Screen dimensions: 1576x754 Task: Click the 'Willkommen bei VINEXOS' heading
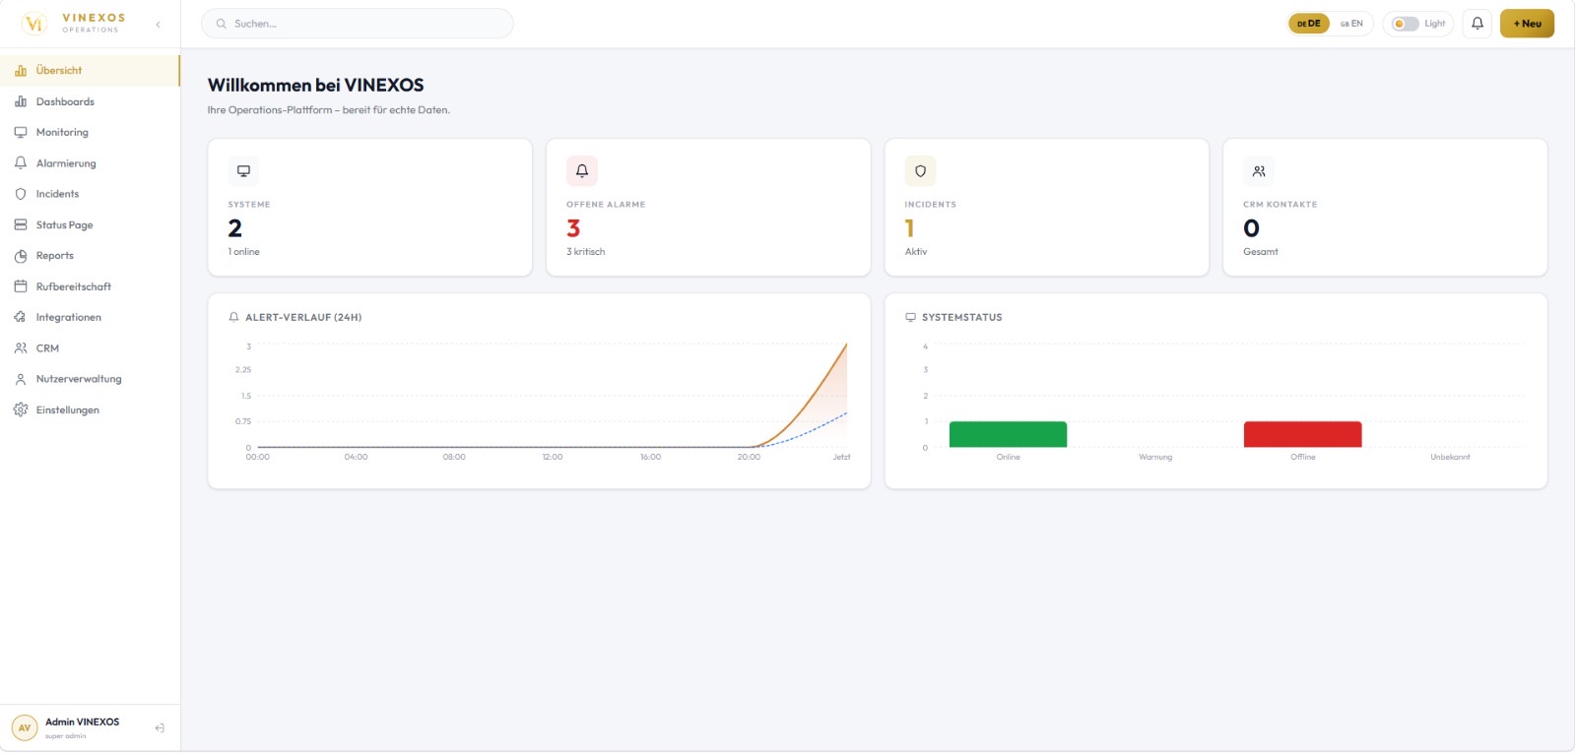[x=316, y=86]
